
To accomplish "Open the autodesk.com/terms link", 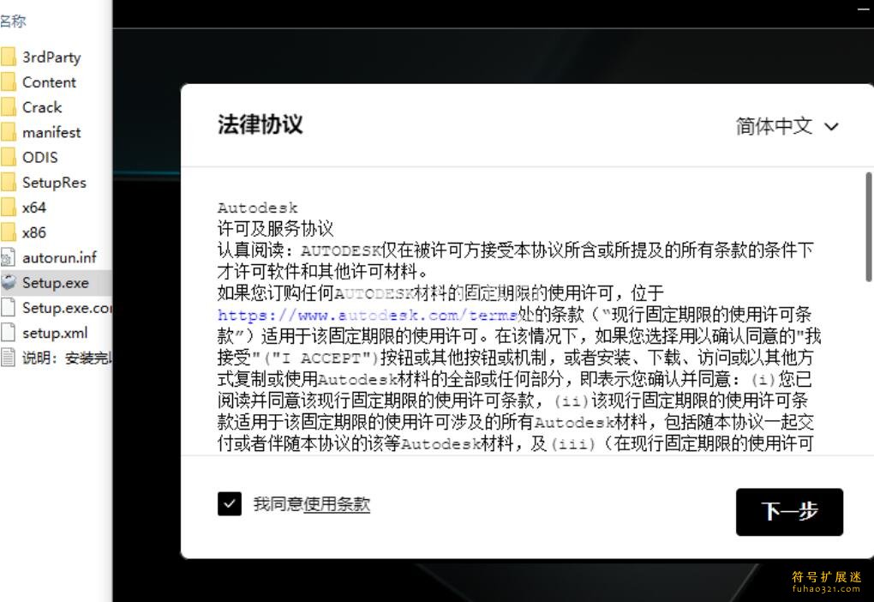I will pos(368,316).
